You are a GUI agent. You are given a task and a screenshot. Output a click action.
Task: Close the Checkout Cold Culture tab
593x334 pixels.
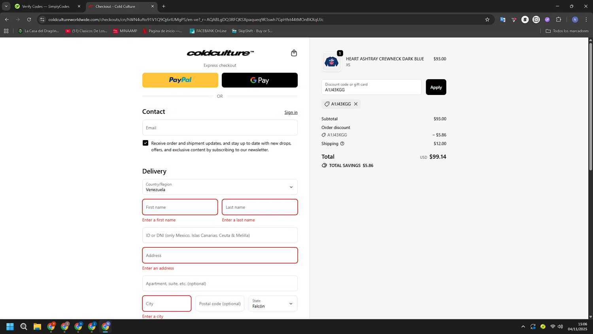click(153, 6)
